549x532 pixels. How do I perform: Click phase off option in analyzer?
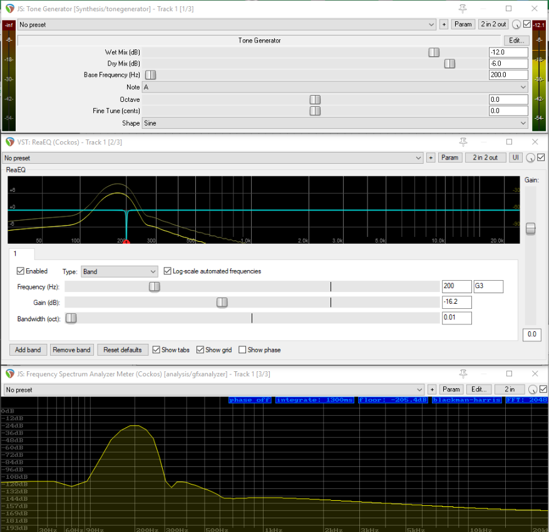click(x=250, y=400)
